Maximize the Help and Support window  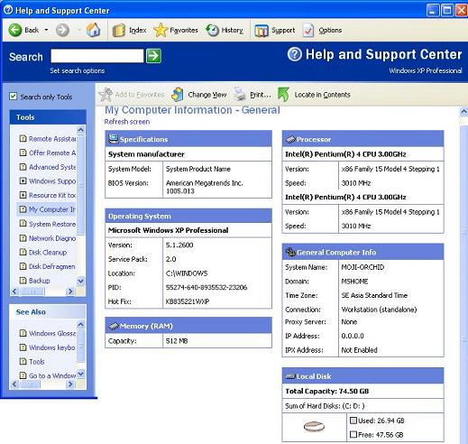pyautogui.click(x=447, y=11)
